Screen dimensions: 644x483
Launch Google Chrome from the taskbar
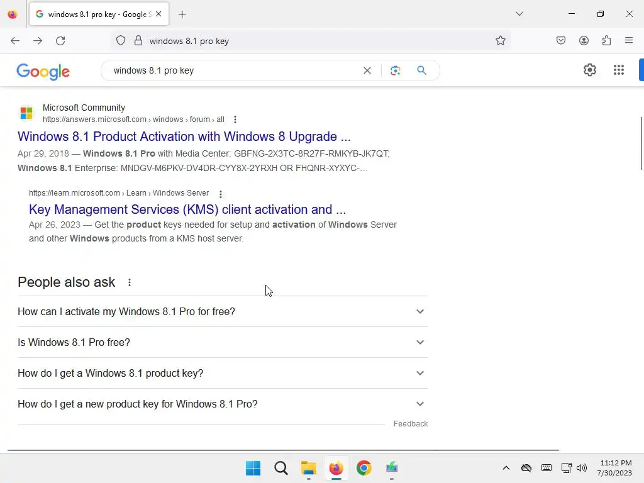coord(364,468)
